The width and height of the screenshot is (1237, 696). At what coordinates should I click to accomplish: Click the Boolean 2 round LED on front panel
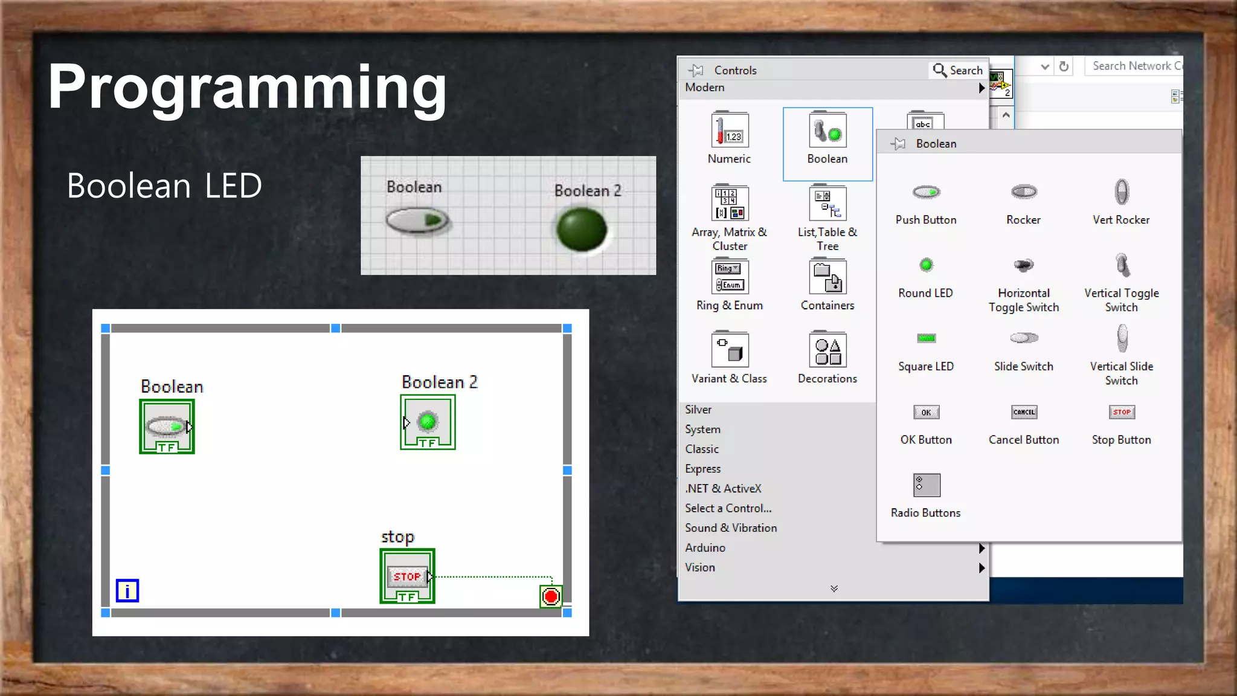click(x=582, y=230)
